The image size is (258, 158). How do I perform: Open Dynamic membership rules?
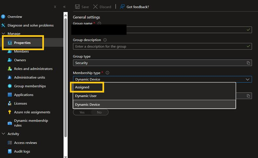31,123
